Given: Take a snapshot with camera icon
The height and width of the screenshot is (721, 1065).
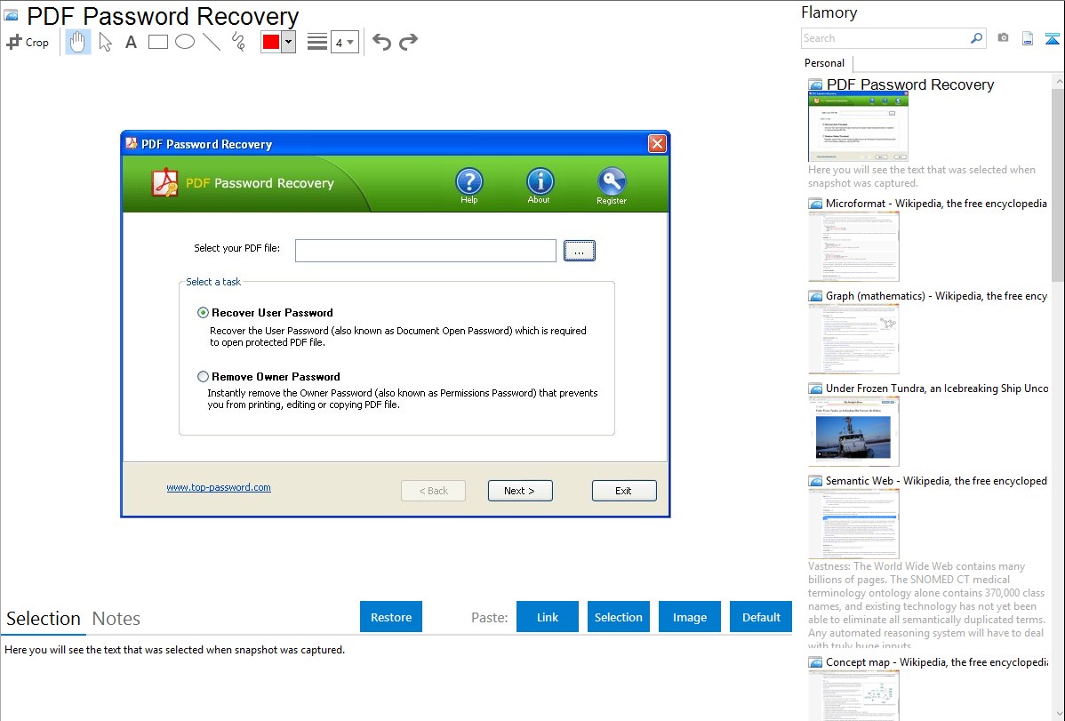Looking at the screenshot, I should (1003, 38).
